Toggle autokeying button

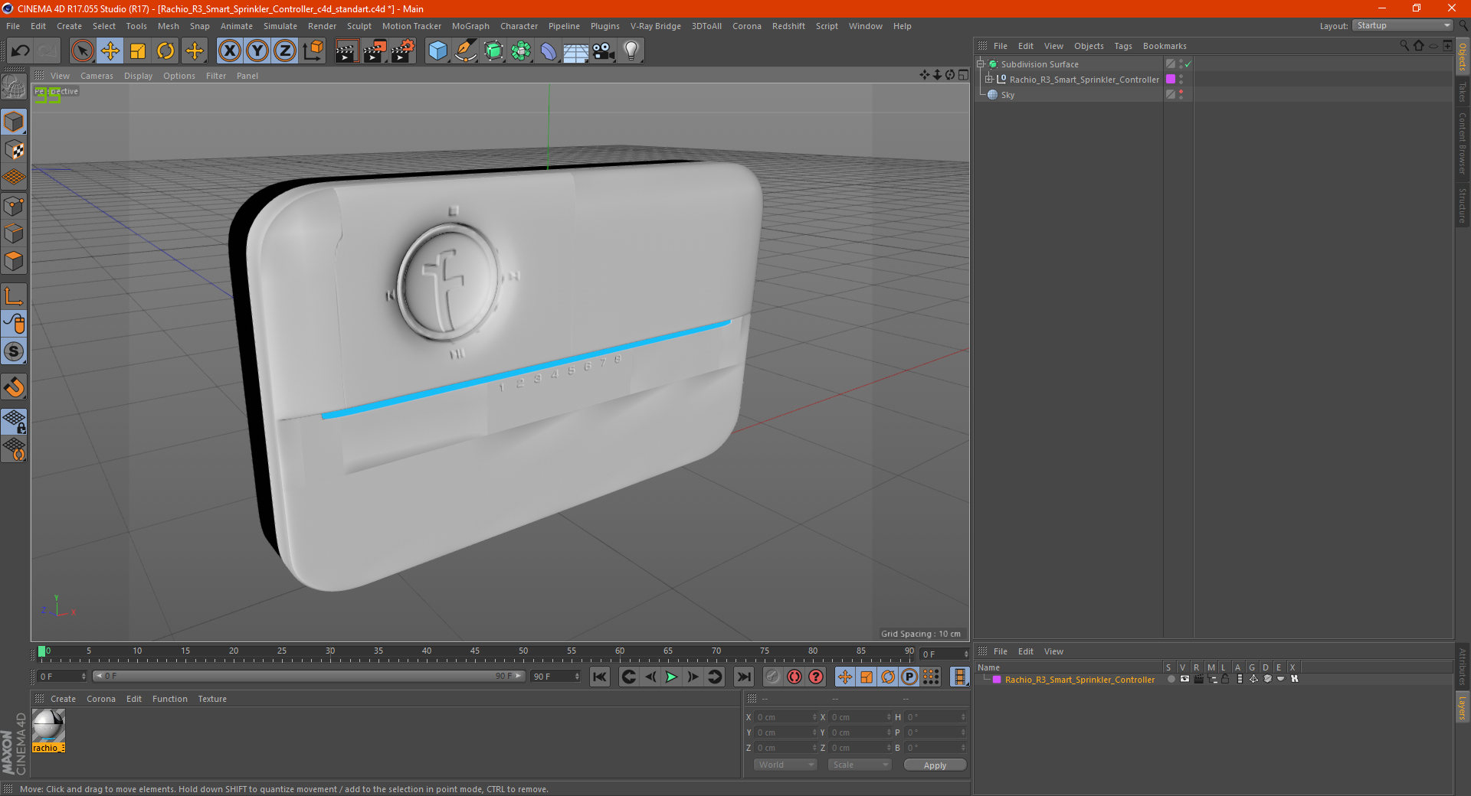tap(794, 677)
